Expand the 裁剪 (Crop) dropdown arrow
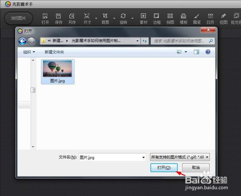 (x=114, y=18)
